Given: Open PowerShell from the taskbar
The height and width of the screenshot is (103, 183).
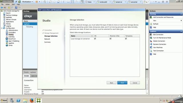Looking at the screenshot, I should point(18,100).
